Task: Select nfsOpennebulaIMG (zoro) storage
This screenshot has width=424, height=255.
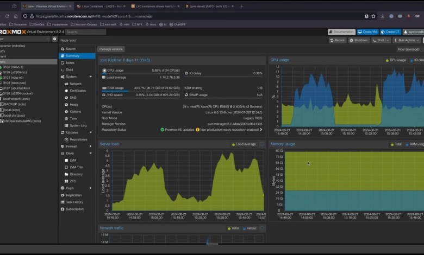Action: [22, 121]
